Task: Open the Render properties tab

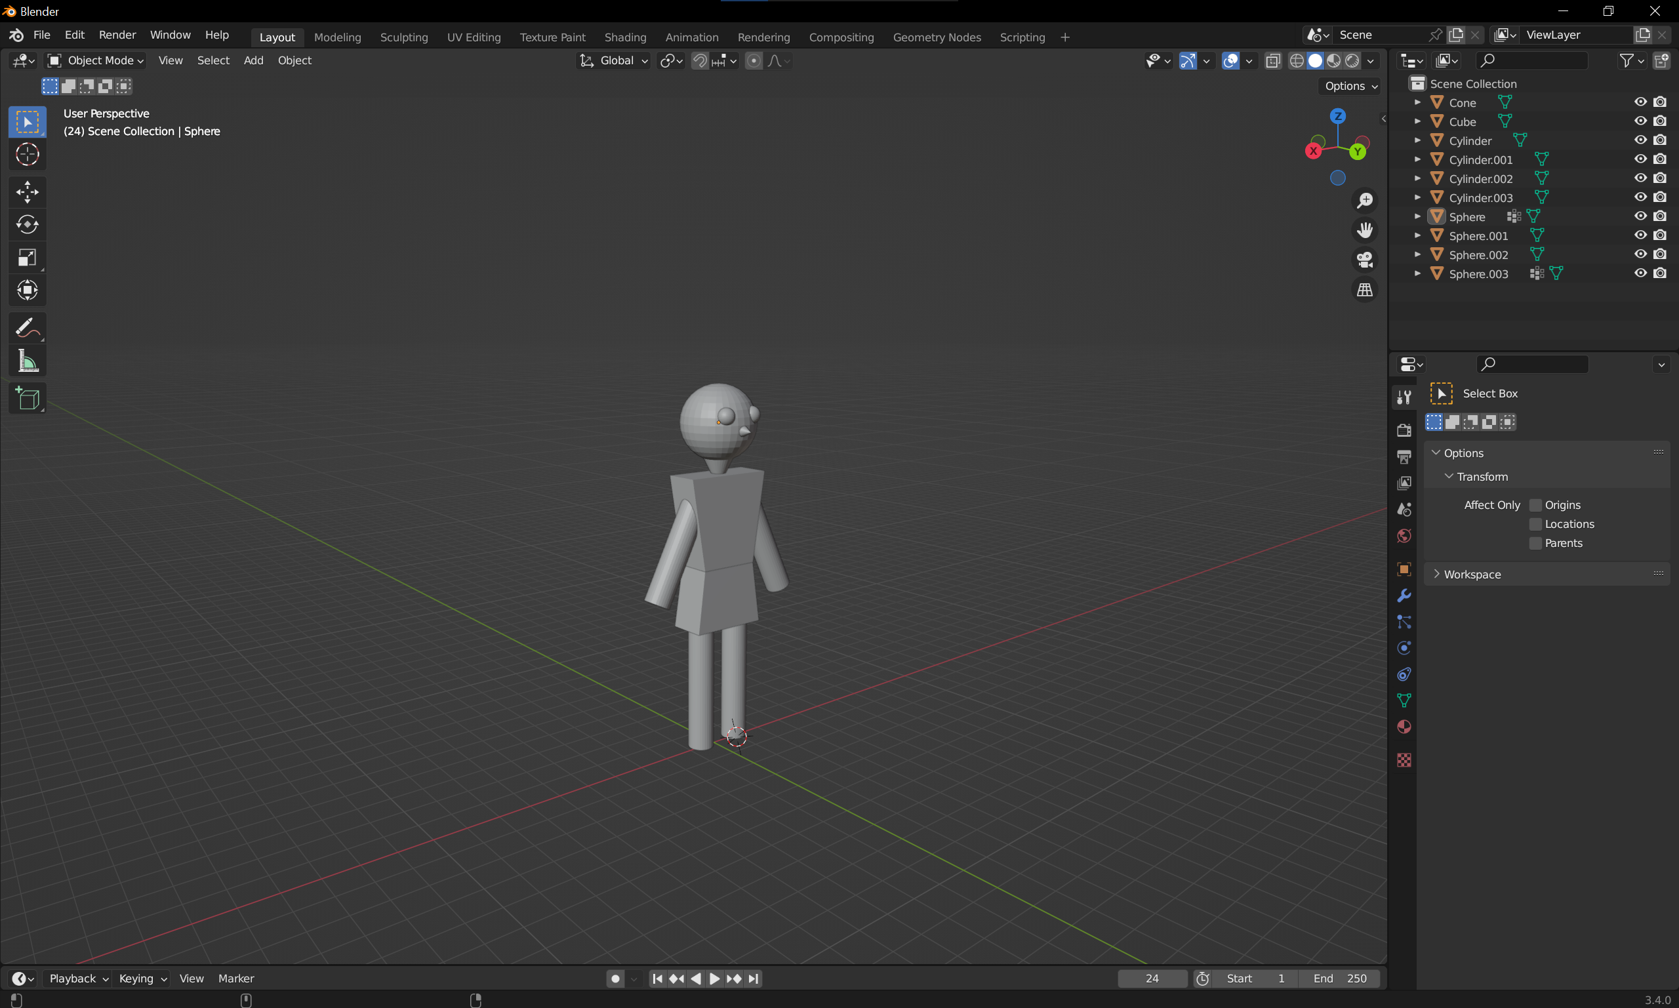Action: (1404, 430)
